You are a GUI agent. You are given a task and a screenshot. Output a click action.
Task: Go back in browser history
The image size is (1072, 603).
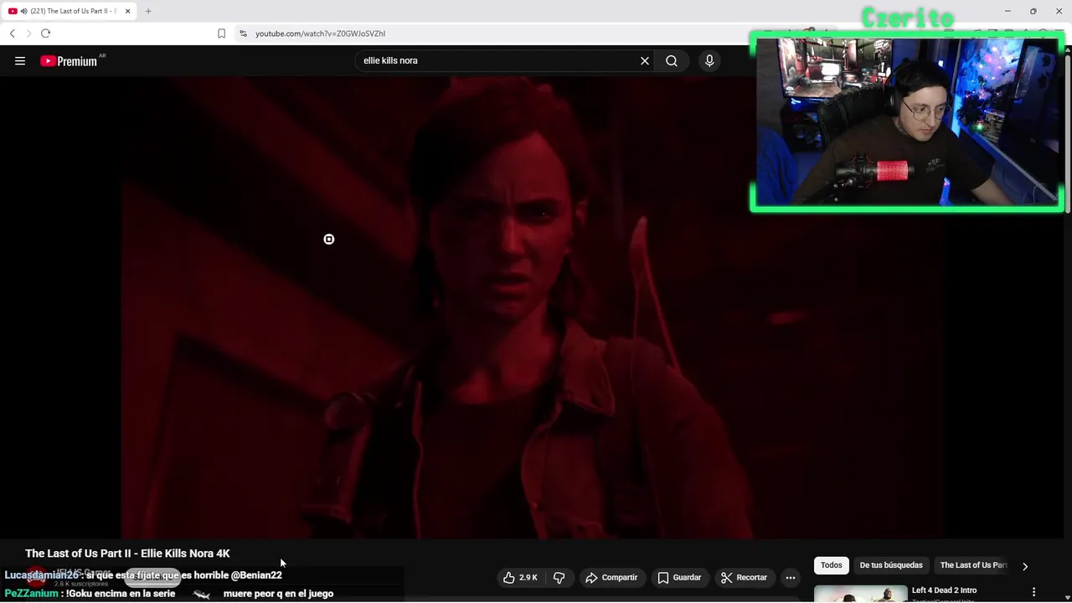click(12, 33)
